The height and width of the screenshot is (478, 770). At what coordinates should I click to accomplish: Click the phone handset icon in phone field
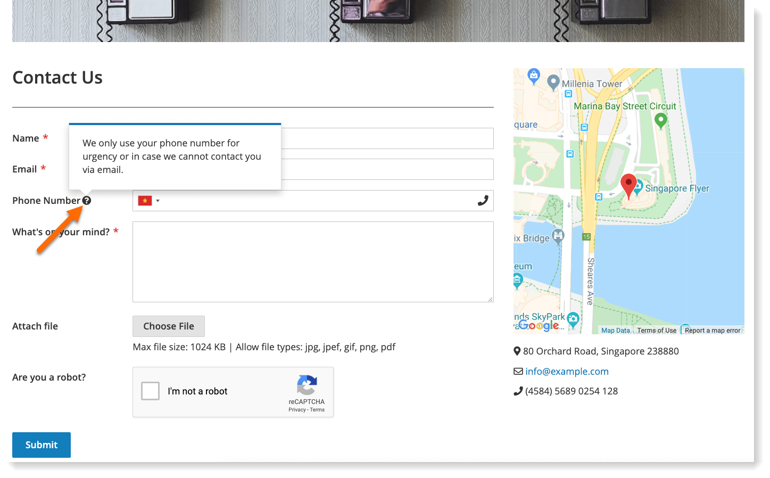tap(483, 201)
